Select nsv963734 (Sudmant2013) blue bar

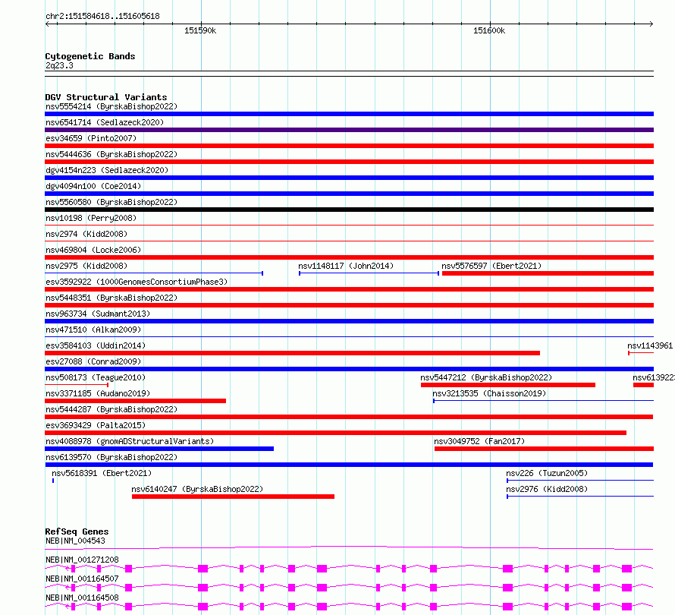click(x=349, y=321)
